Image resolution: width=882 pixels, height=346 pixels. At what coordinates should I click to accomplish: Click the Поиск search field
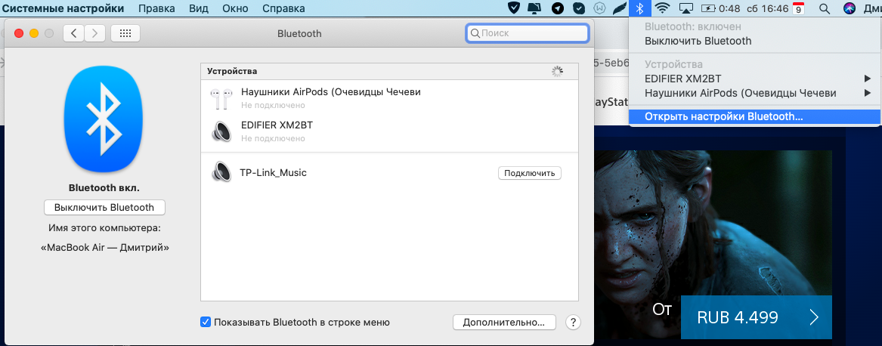tap(528, 33)
